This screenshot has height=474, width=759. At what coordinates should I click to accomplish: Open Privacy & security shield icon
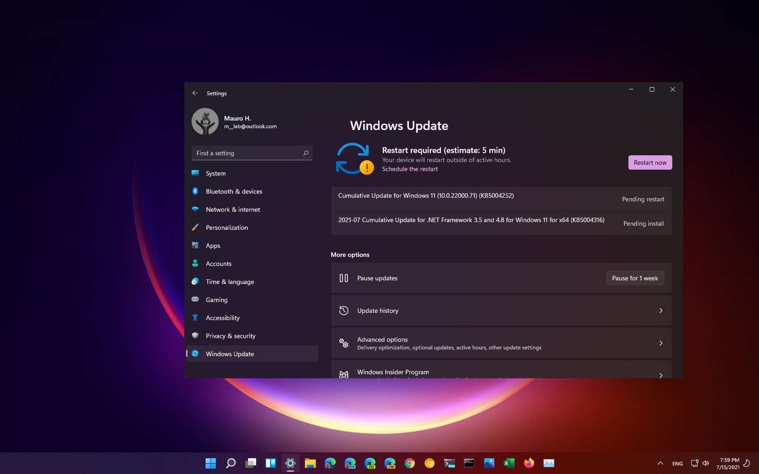coord(196,336)
